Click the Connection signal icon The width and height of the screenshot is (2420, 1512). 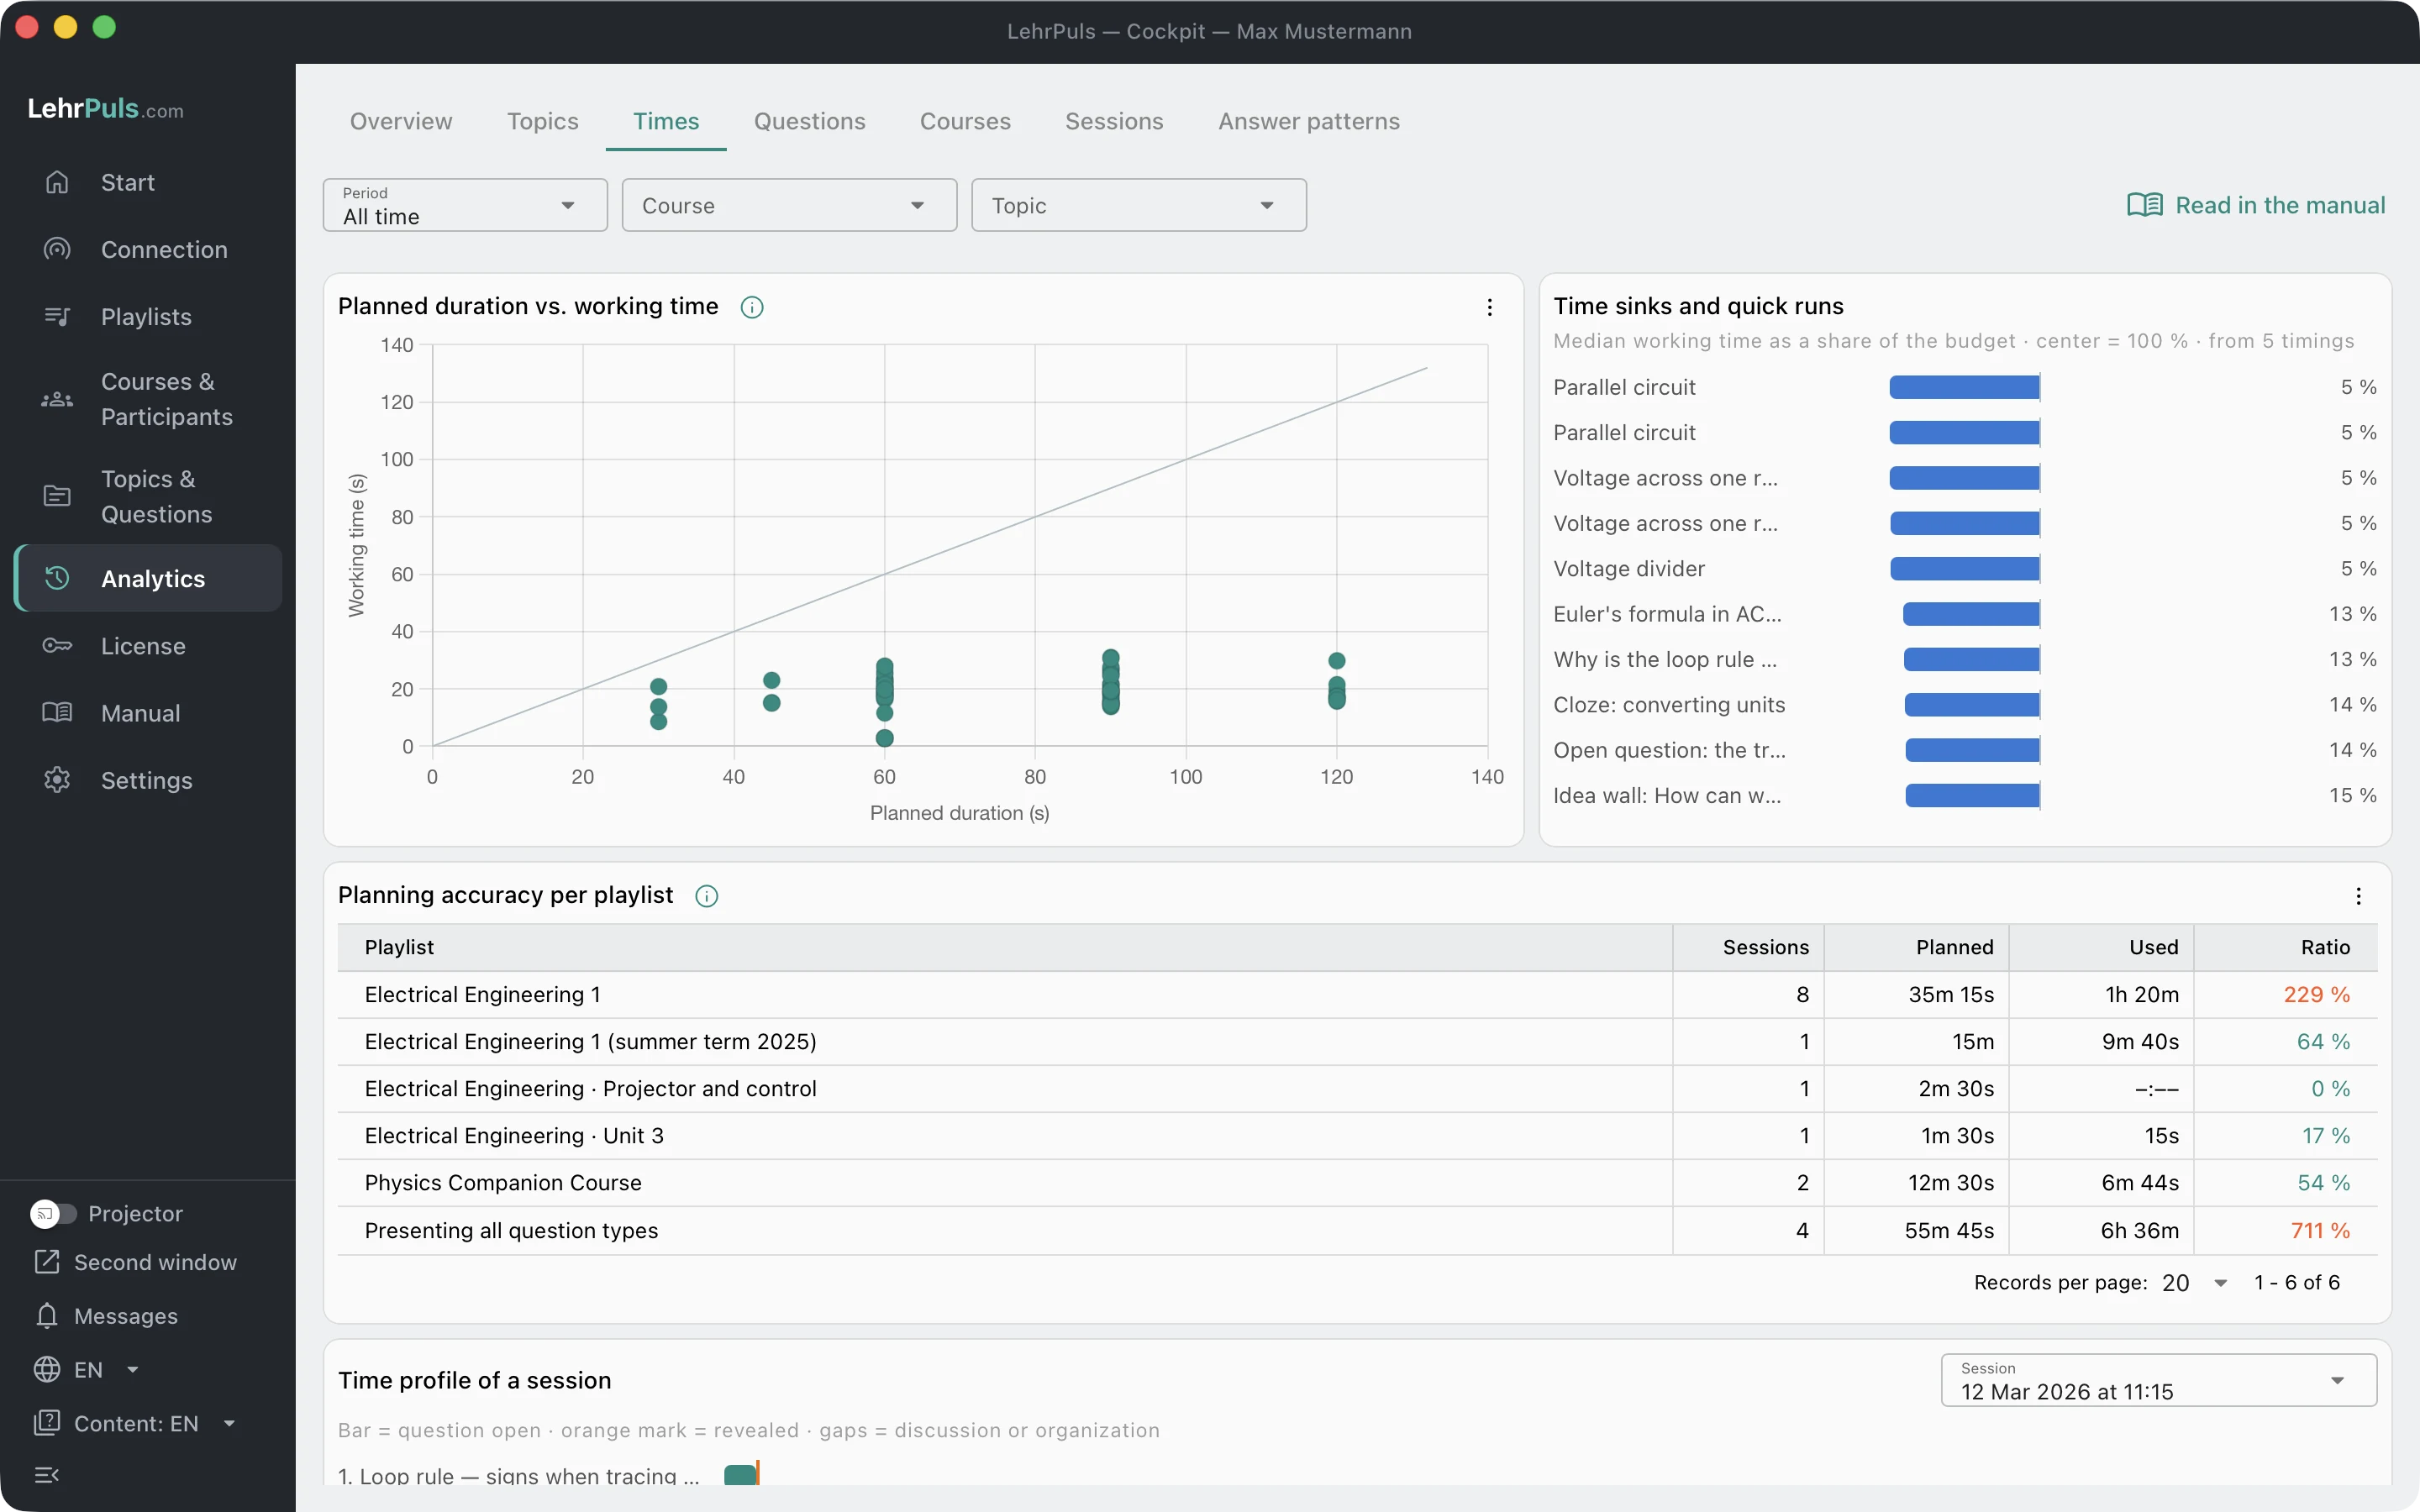pyautogui.click(x=57, y=249)
